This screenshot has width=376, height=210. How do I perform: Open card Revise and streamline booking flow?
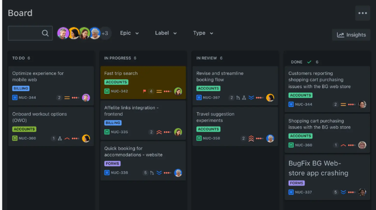[235, 86]
